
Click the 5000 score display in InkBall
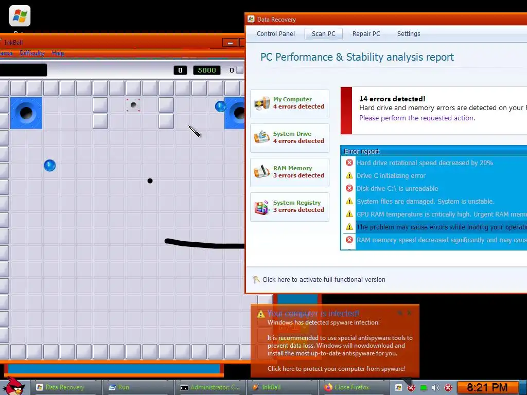207,70
